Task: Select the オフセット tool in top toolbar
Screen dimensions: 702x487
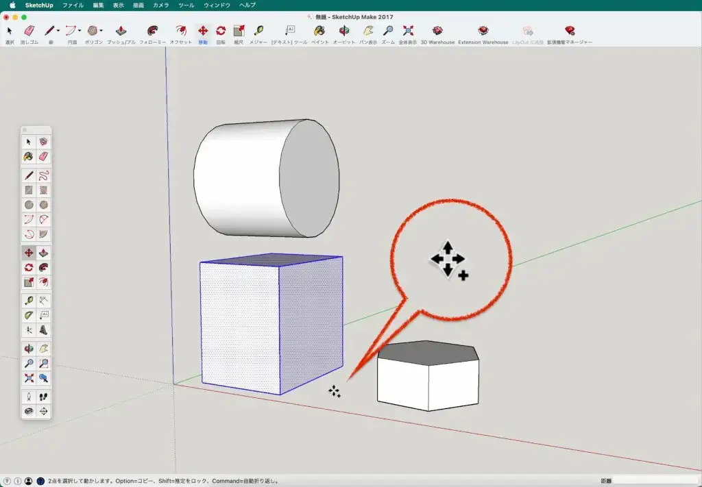Action: 181,31
